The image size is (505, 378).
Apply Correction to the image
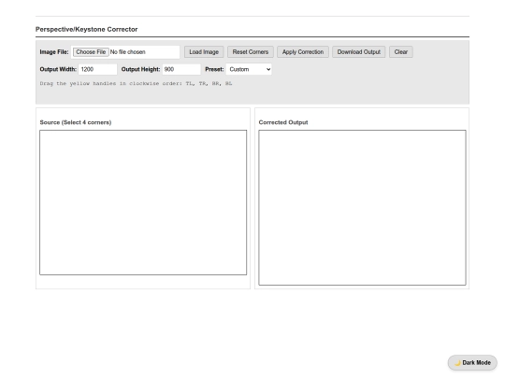[x=303, y=52]
